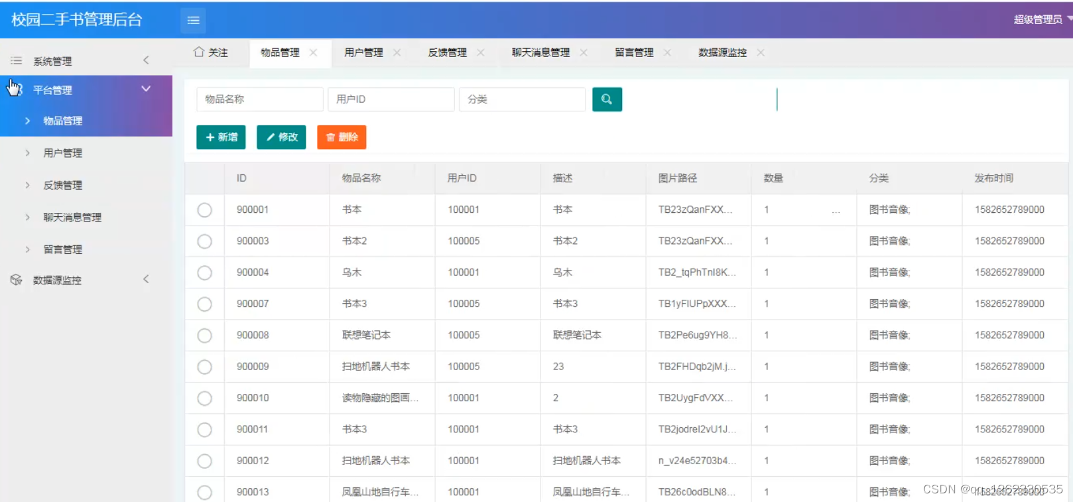The height and width of the screenshot is (502, 1073).
Task: Switch to 数据源监控 tab
Action: coord(723,52)
